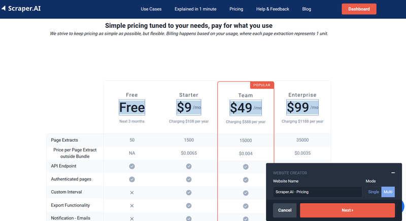
Task: Cancel the website creator
Action: [285, 210]
